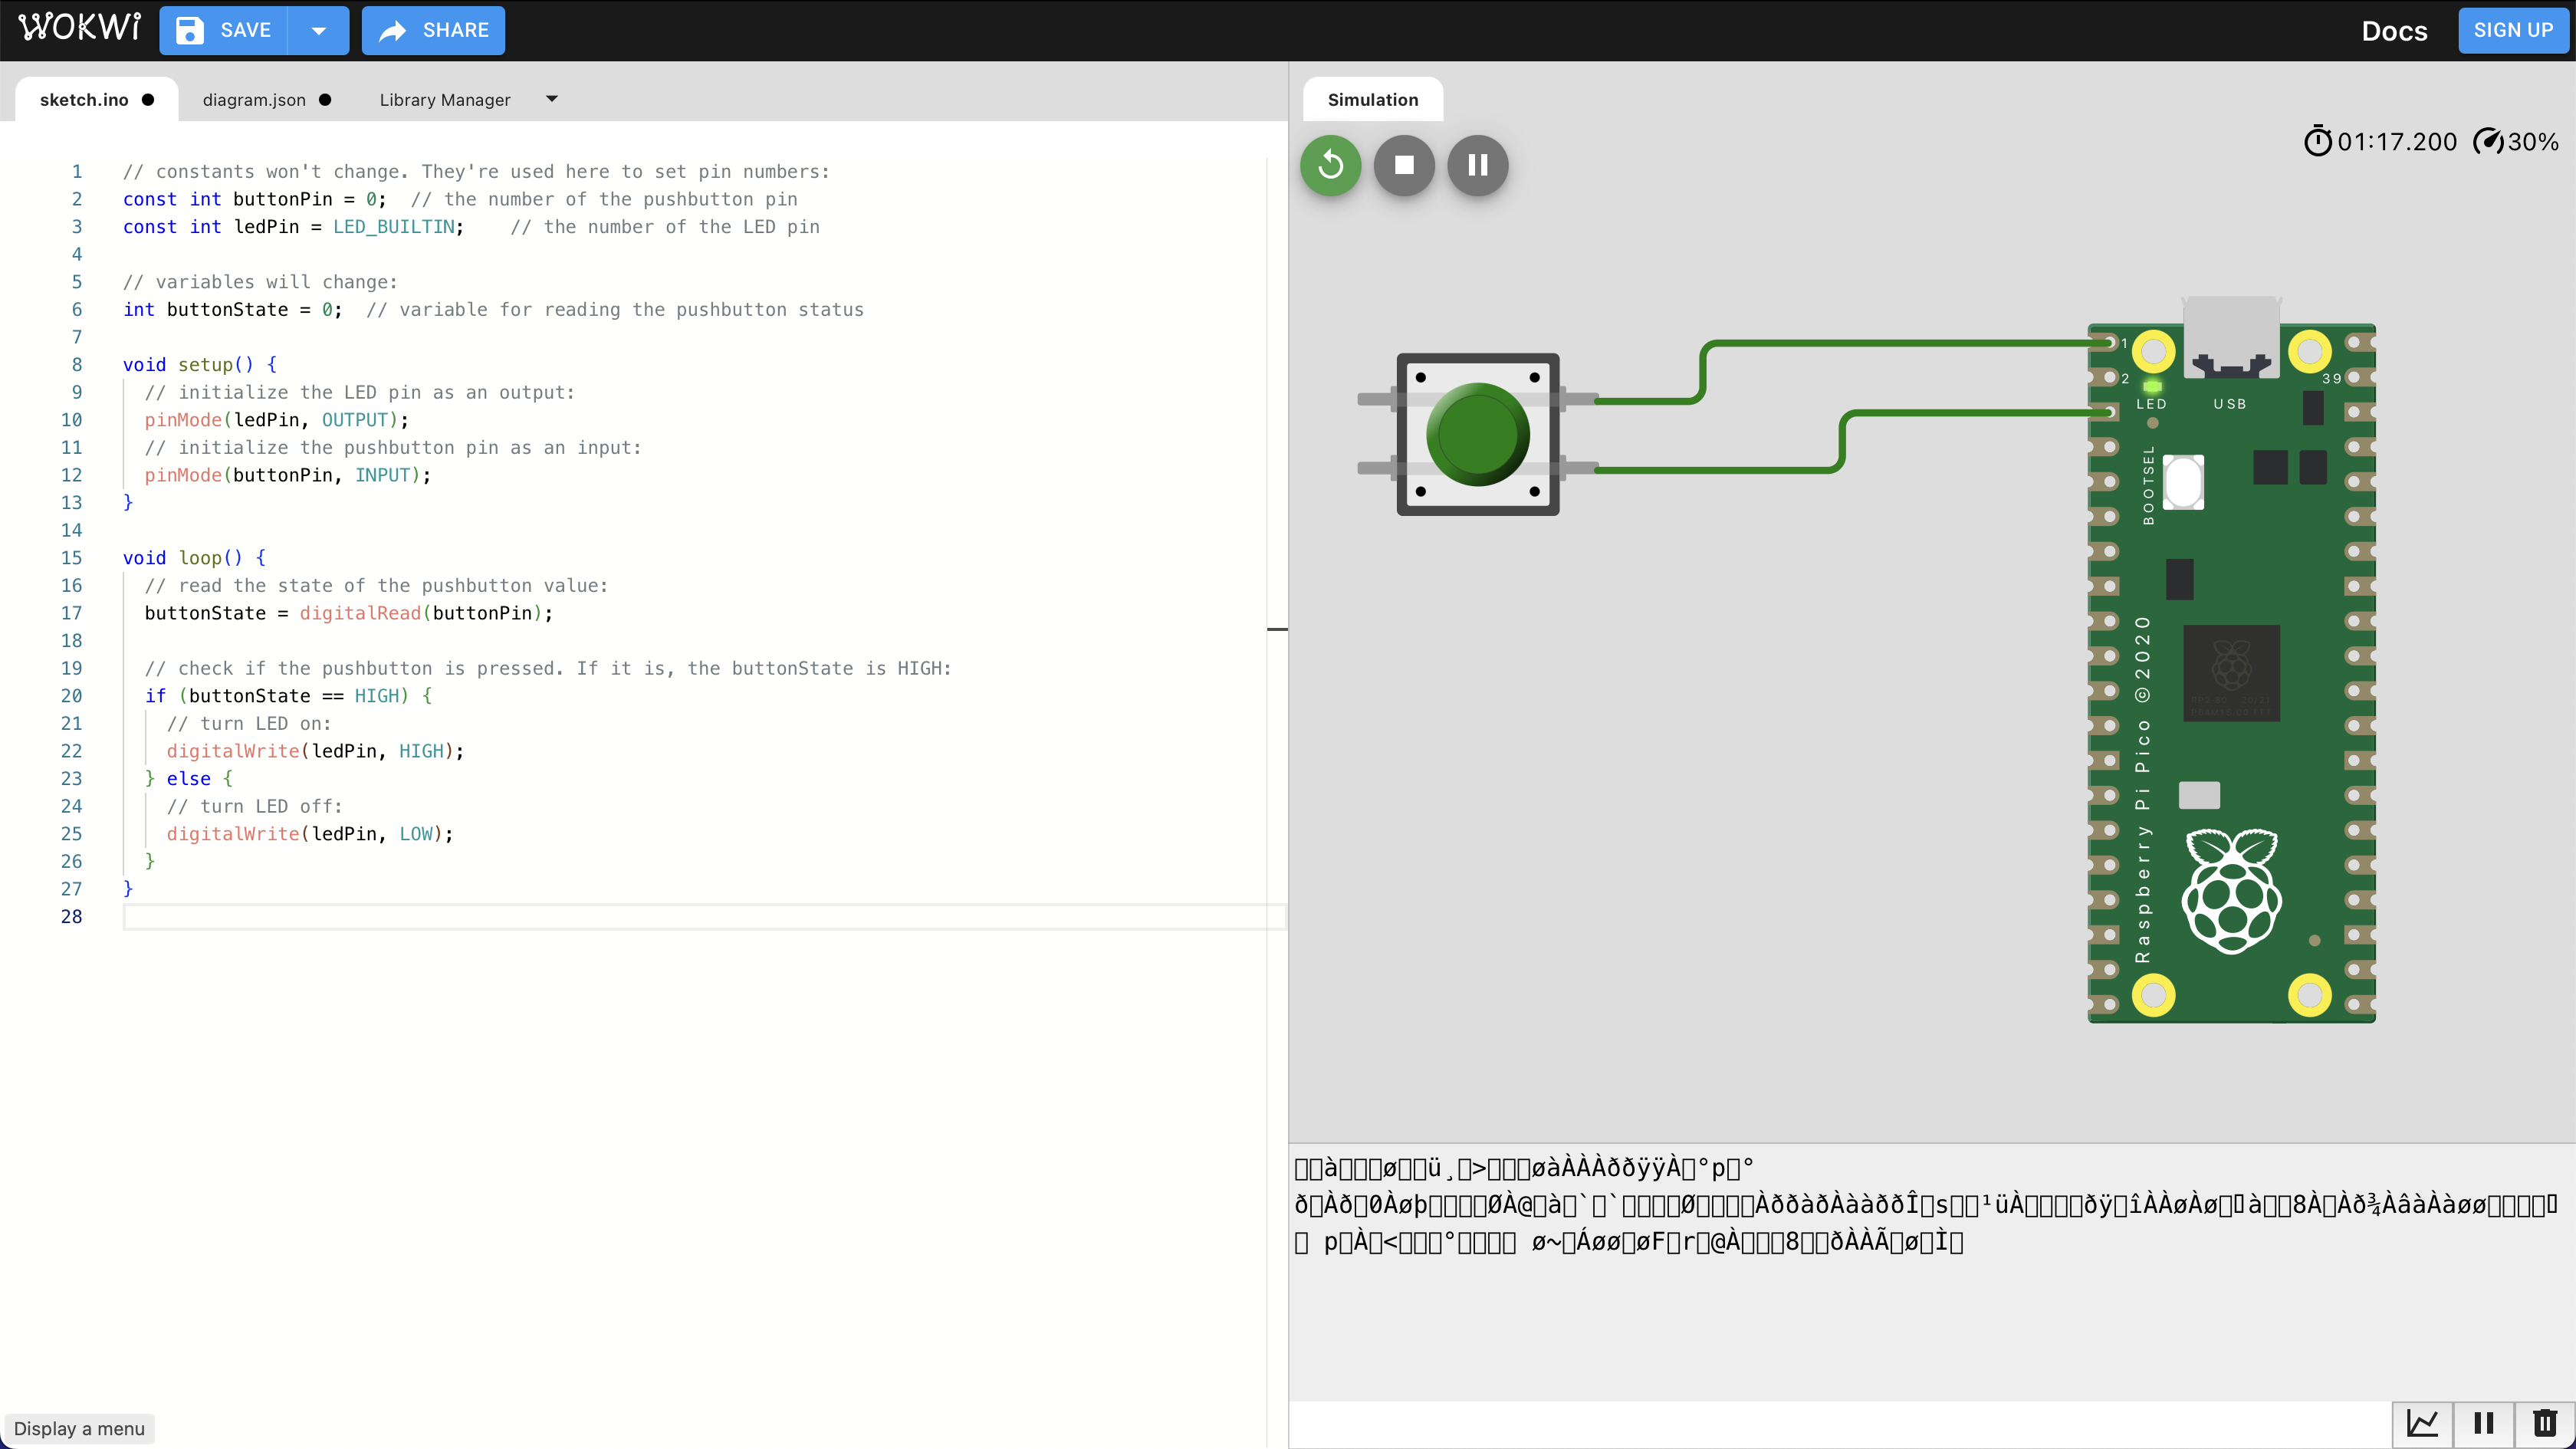Click the SIGN UP button

pos(2512,30)
